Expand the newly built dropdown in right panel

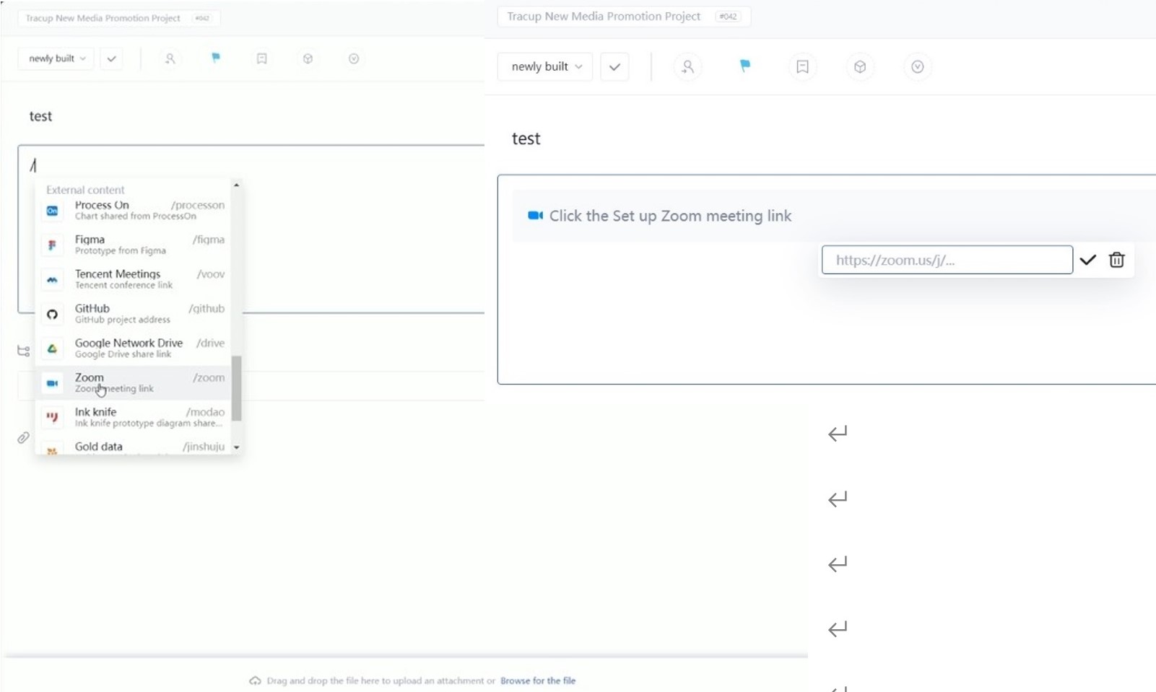point(545,66)
